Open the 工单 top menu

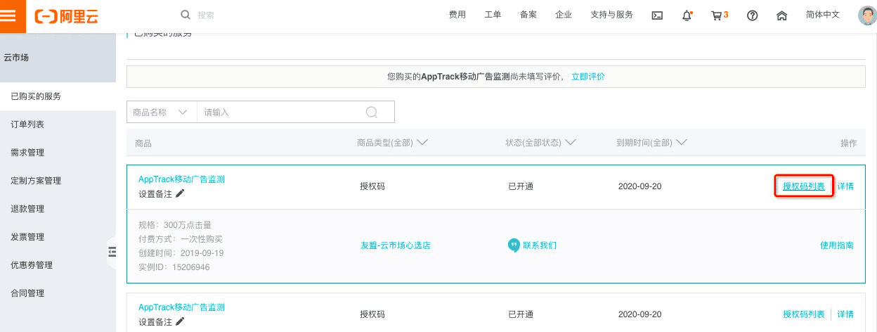(493, 15)
